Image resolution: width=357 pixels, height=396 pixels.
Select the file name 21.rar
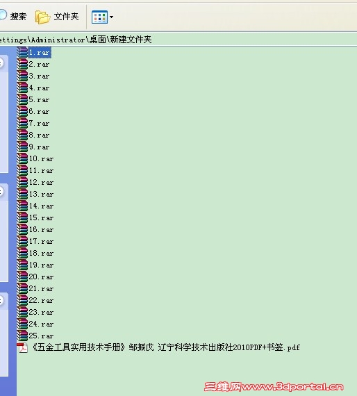click(41, 289)
